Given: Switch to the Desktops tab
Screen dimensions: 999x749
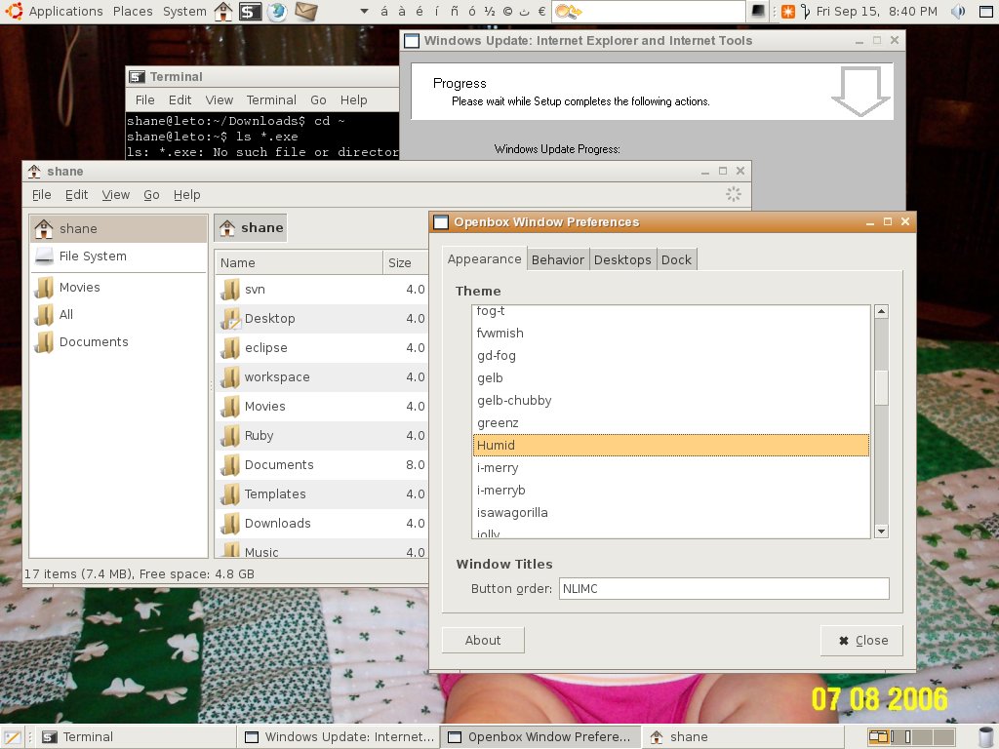Looking at the screenshot, I should pyautogui.click(x=622, y=259).
